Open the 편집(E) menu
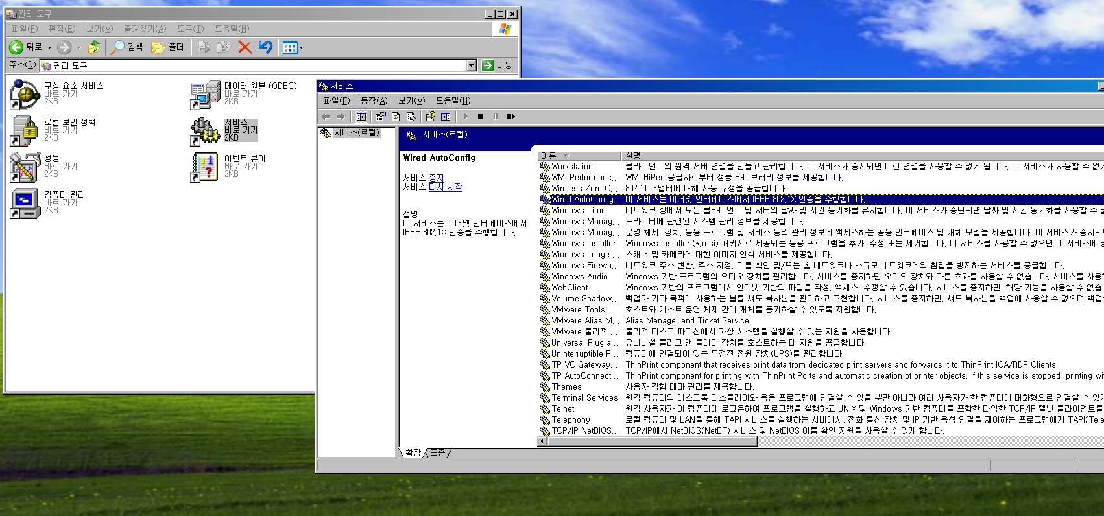This screenshot has height=516, width=1104. pos(62,29)
